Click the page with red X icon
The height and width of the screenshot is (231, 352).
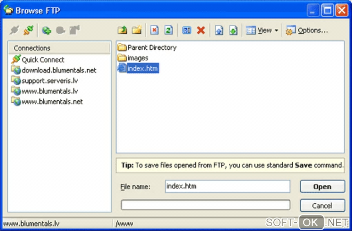154,30
